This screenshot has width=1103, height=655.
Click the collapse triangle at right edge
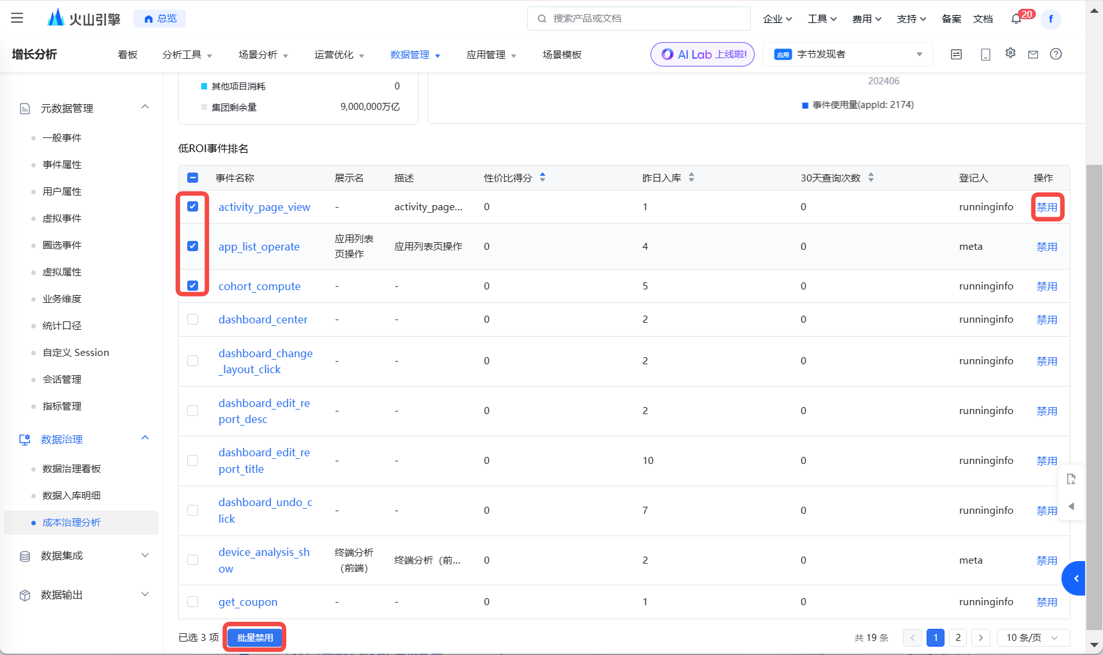1072,506
